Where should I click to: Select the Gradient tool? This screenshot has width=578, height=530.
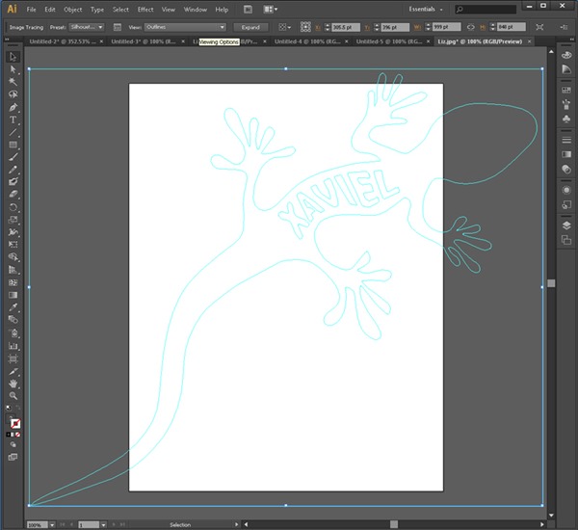click(13, 295)
